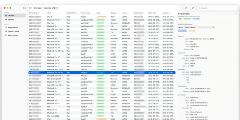Sort by Model column header
Screen dimensions: 240x120
point(49,13)
